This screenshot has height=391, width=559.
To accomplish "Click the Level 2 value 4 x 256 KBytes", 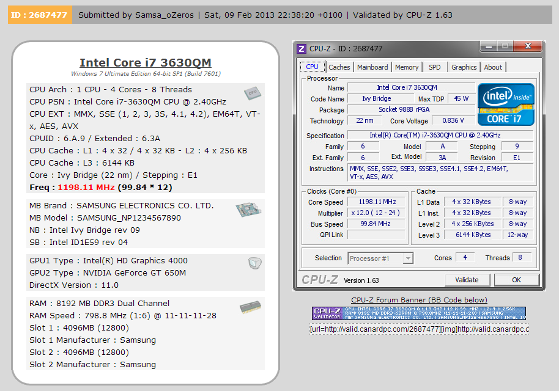I will pyautogui.click(x=472, y=224).
